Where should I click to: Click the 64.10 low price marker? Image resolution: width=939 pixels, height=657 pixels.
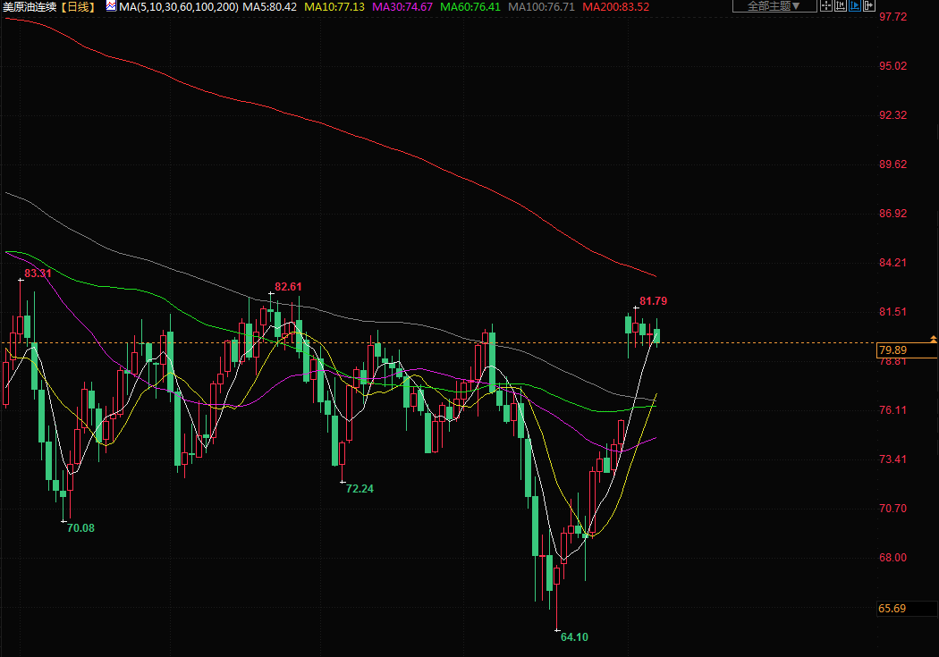point(574,636)
